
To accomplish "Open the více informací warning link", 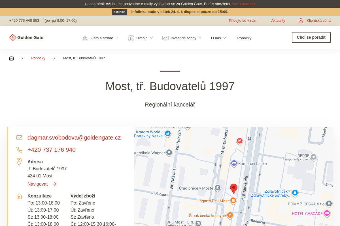I will coord(243,4).
